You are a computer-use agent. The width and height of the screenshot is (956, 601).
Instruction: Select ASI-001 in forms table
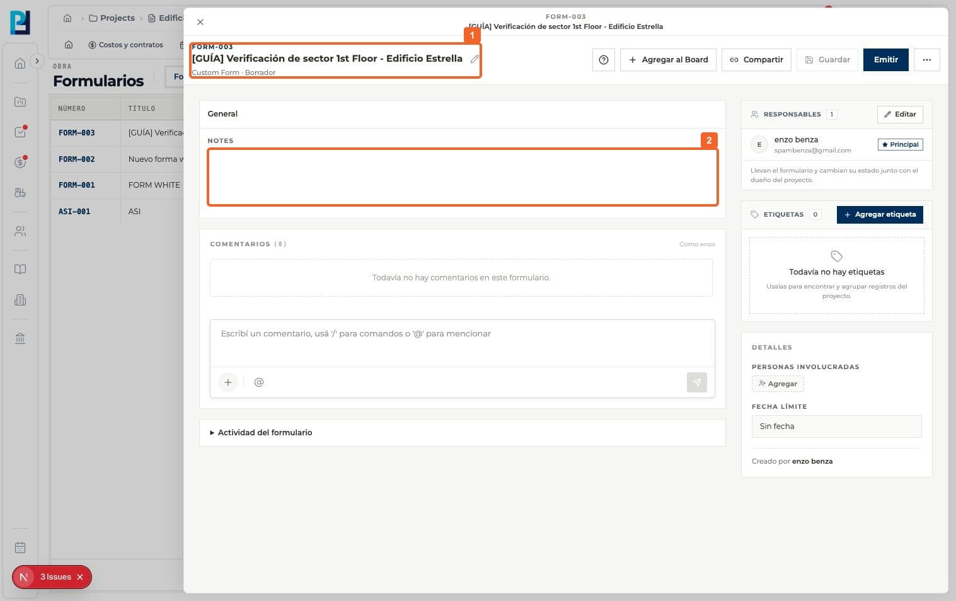74,212
